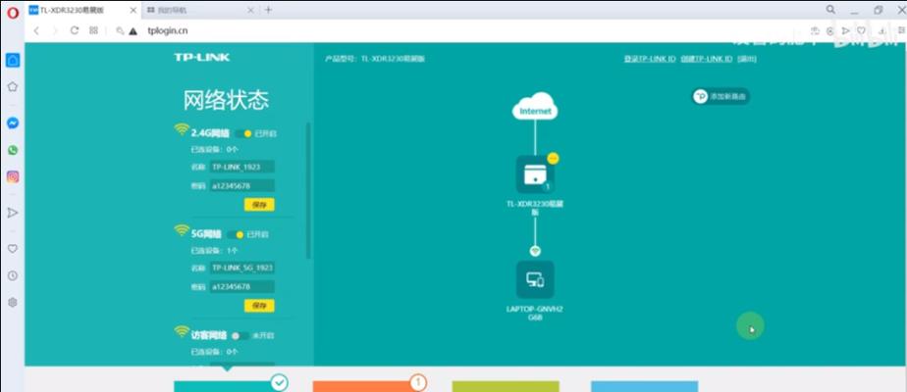Close the second browser tab
Image resolution: width=907 pixels, height=392 pixels.
[250, 11]
